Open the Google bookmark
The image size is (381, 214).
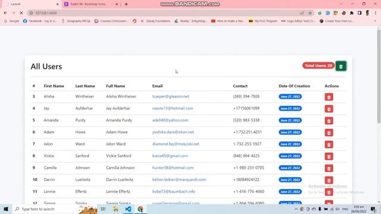pos(11,21)
